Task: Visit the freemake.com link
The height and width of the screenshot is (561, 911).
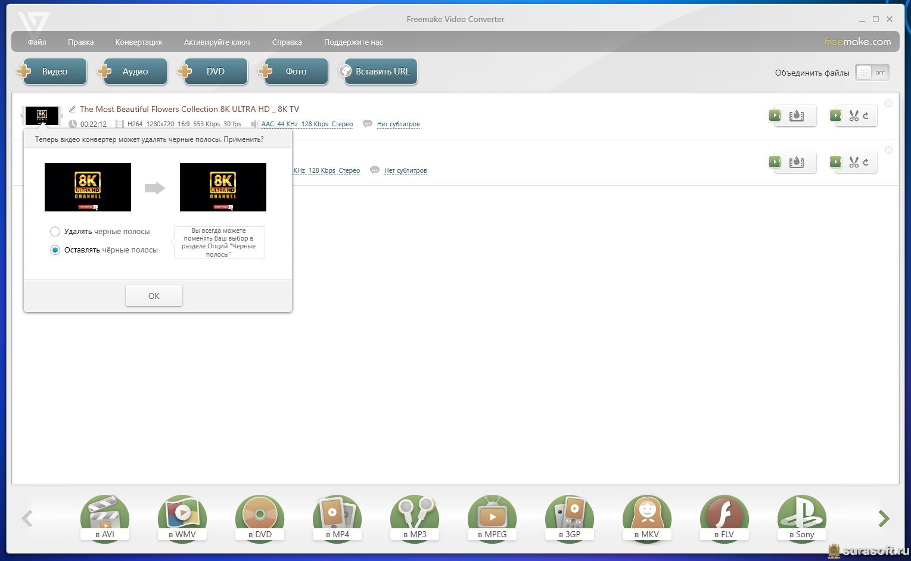Action: pyautogui.click(x=858, y=42)
